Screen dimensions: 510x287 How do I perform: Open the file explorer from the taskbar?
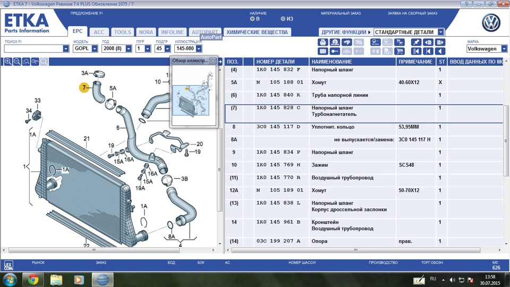tap(56, 280)
